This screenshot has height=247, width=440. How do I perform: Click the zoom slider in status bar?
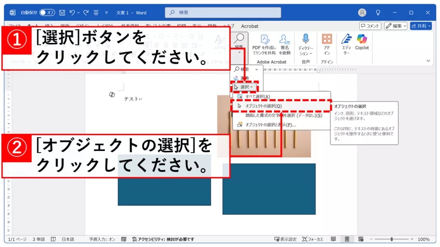click(391, 239)
